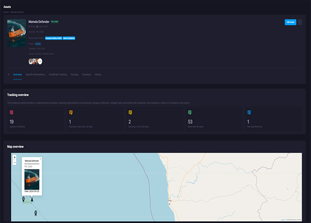Click the yellow expiring in 30 to 60 days icon
311x223 pixels.
pyautogui.click(x=130, y=112)
